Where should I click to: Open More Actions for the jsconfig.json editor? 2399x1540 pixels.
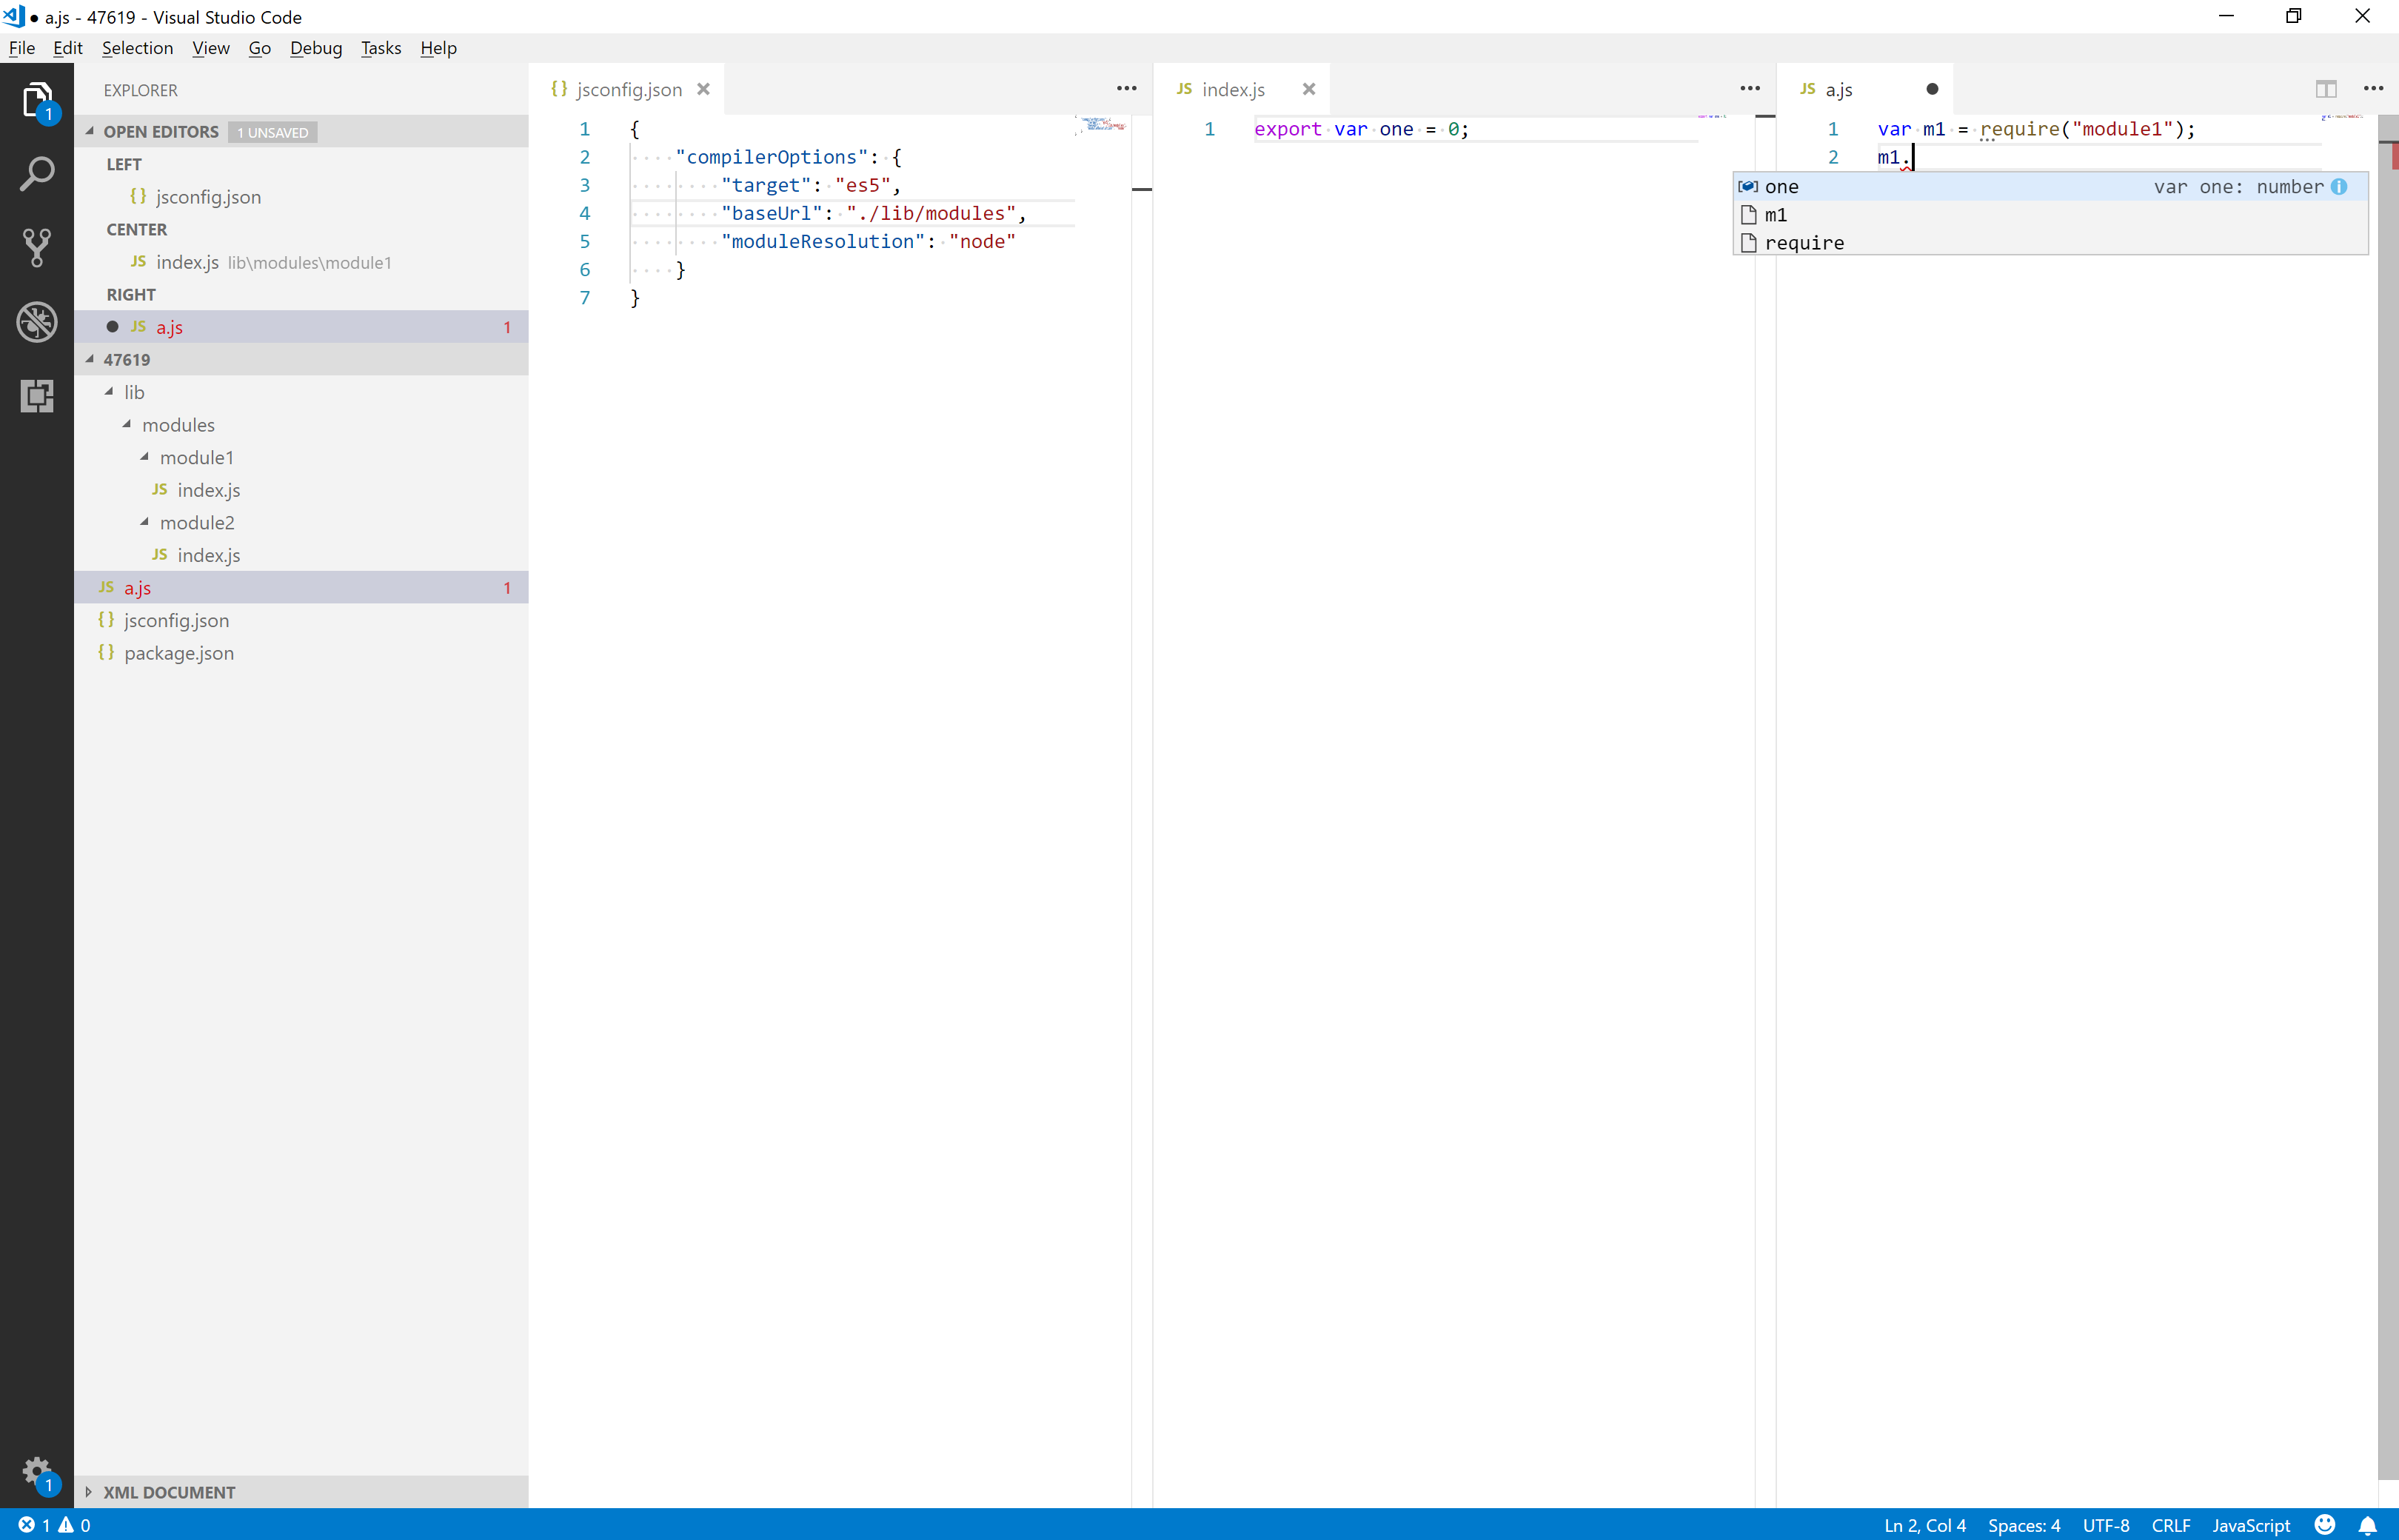point(1126,89)
